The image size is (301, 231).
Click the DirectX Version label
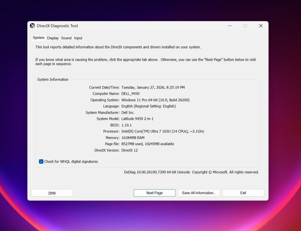pyautogui.click(x=107, y=150)
